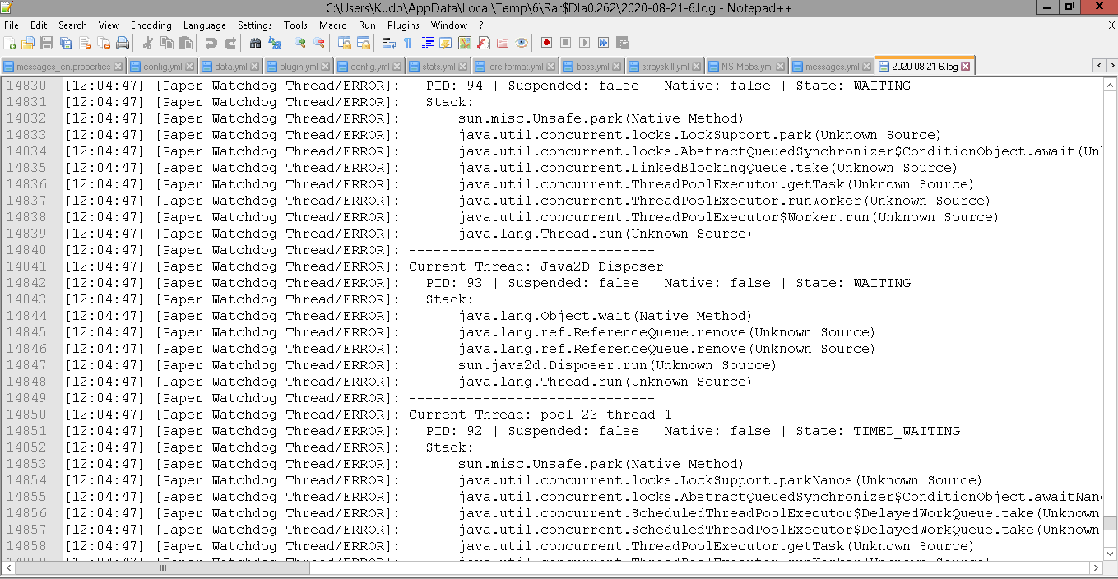
Task: Close the 2020-08-21-6.log tab
Action: [x=966, y=67]
